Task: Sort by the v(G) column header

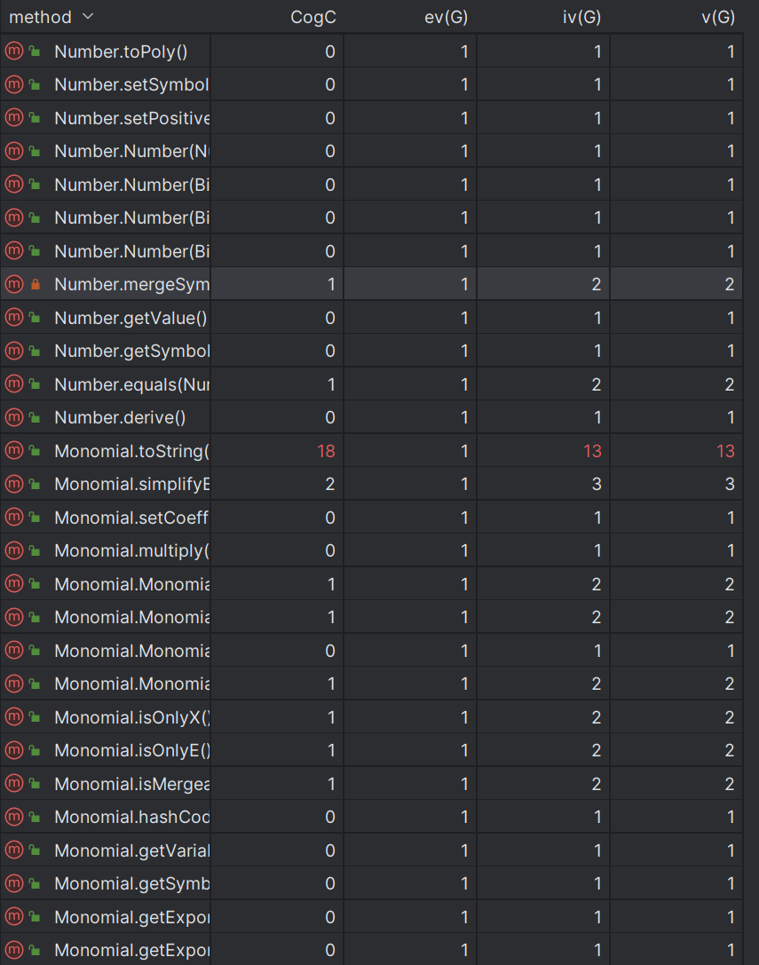Action: click(x=718, y=17)
